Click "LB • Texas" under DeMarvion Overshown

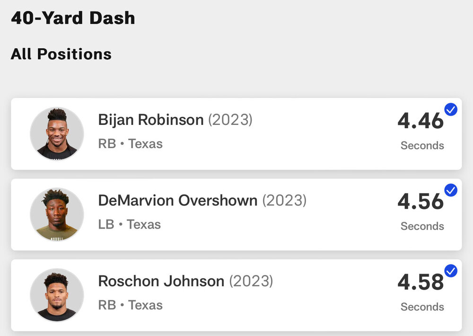click(x=129, y=224)
